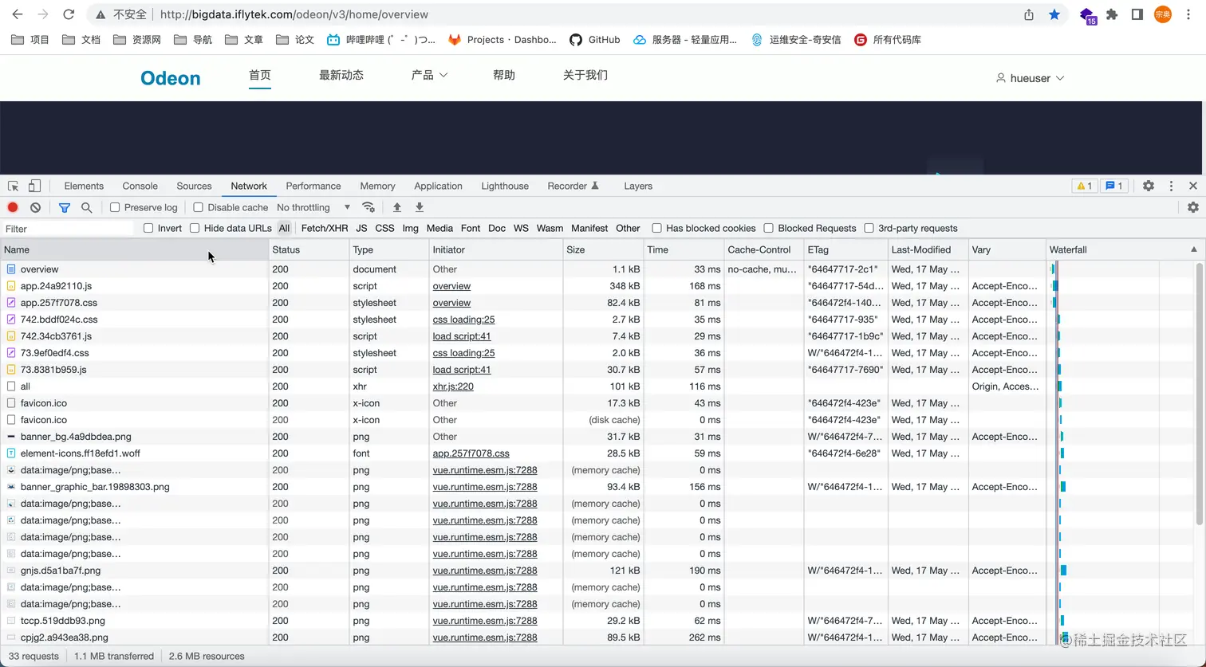Click the network Filter text field
The image size is (1206, 667).
click(68, 229)
